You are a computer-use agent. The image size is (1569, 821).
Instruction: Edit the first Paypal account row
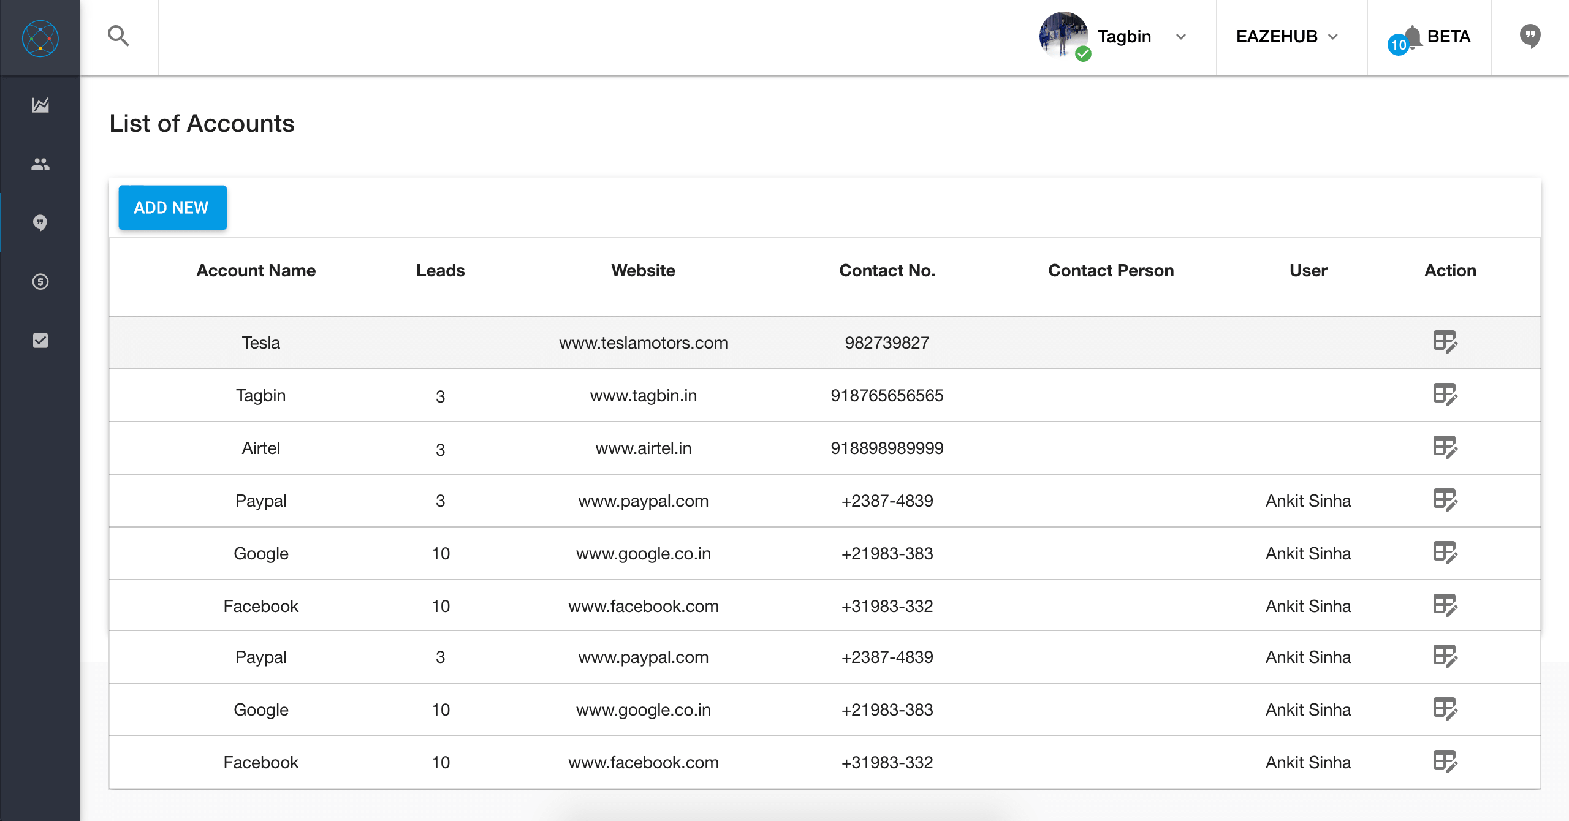pos(1445,500)
